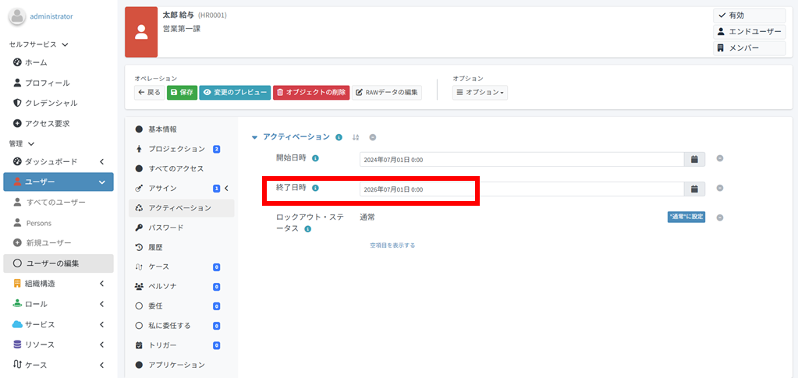The height and width of the screenshot is (378, 798).
Task: Open the パスワード tab
Action: [x=165, y=228]
